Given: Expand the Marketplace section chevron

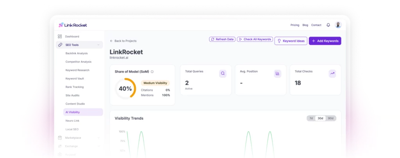Looking at the screenshot, I should 98,138.
